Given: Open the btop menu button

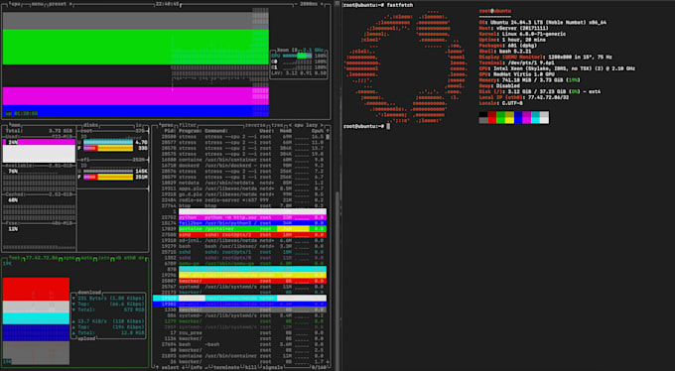Looking at the screenshot, I should [37, 4].
